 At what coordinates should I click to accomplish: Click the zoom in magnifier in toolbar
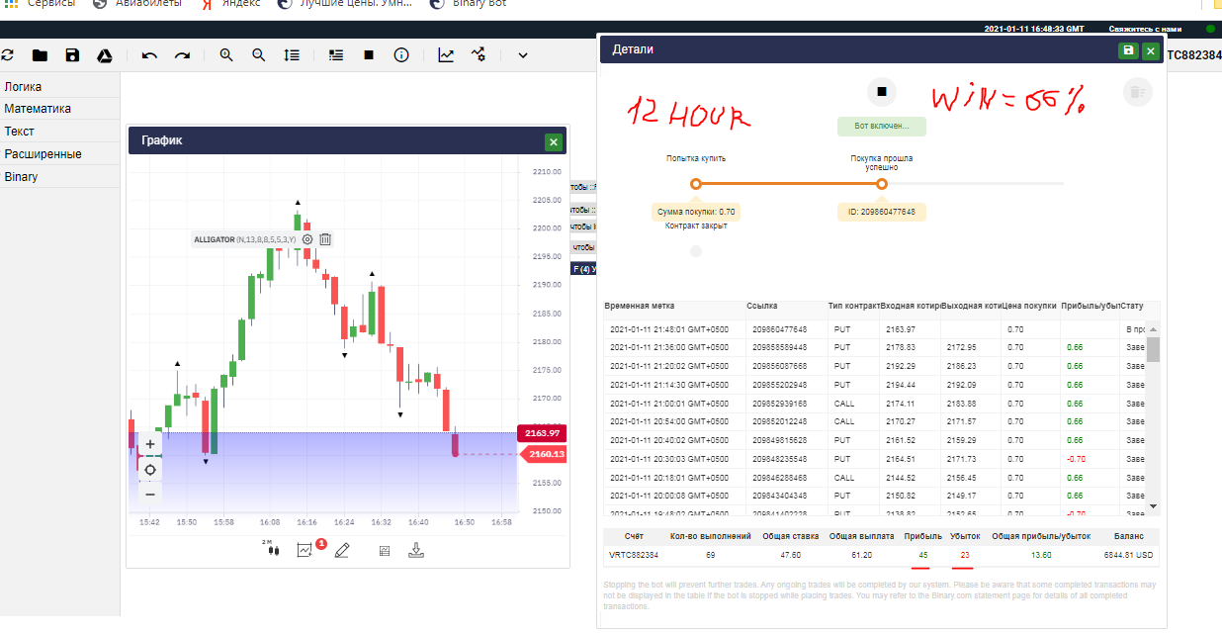pos(226,55)
